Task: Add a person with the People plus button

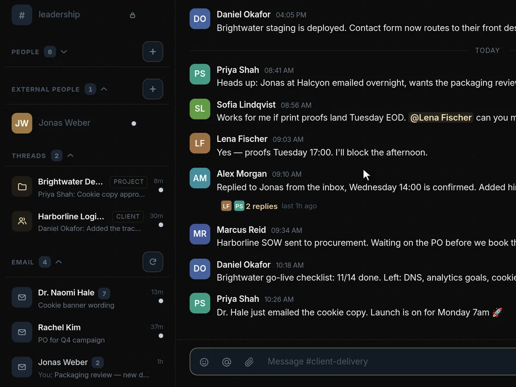Action: (153, 52)
